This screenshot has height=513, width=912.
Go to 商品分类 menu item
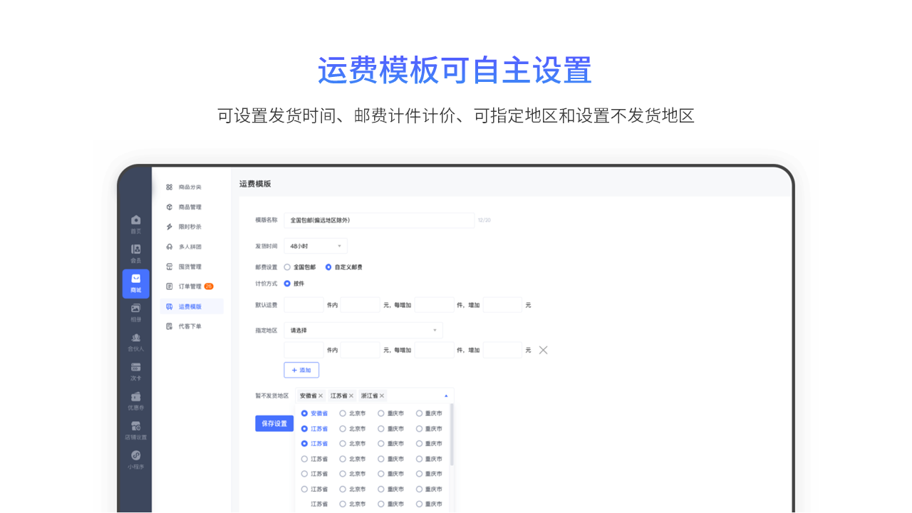[191, 187]
